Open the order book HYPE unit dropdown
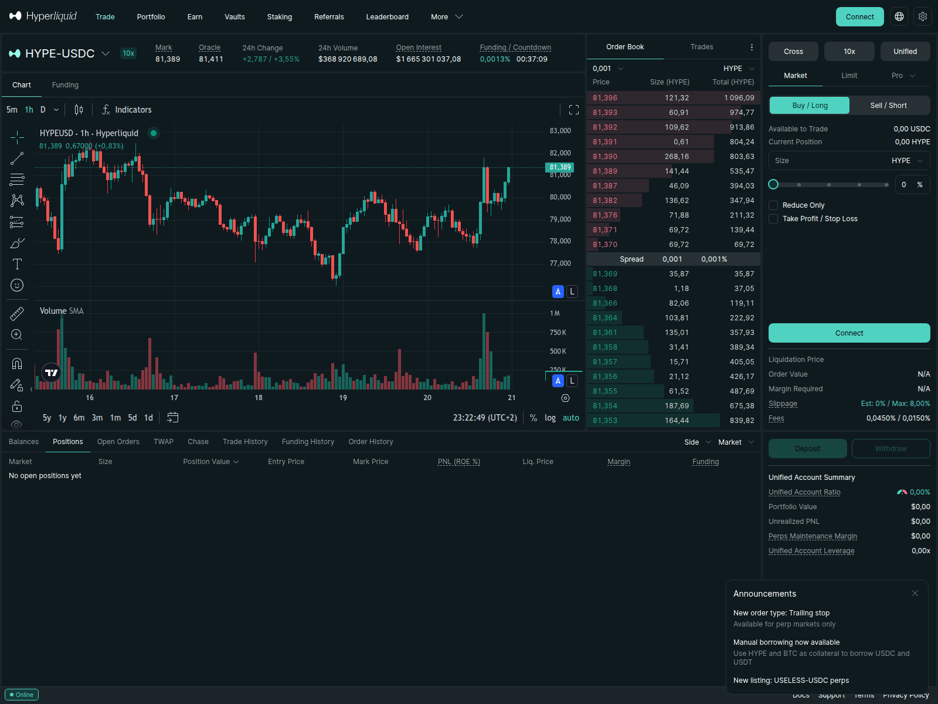 739,69
